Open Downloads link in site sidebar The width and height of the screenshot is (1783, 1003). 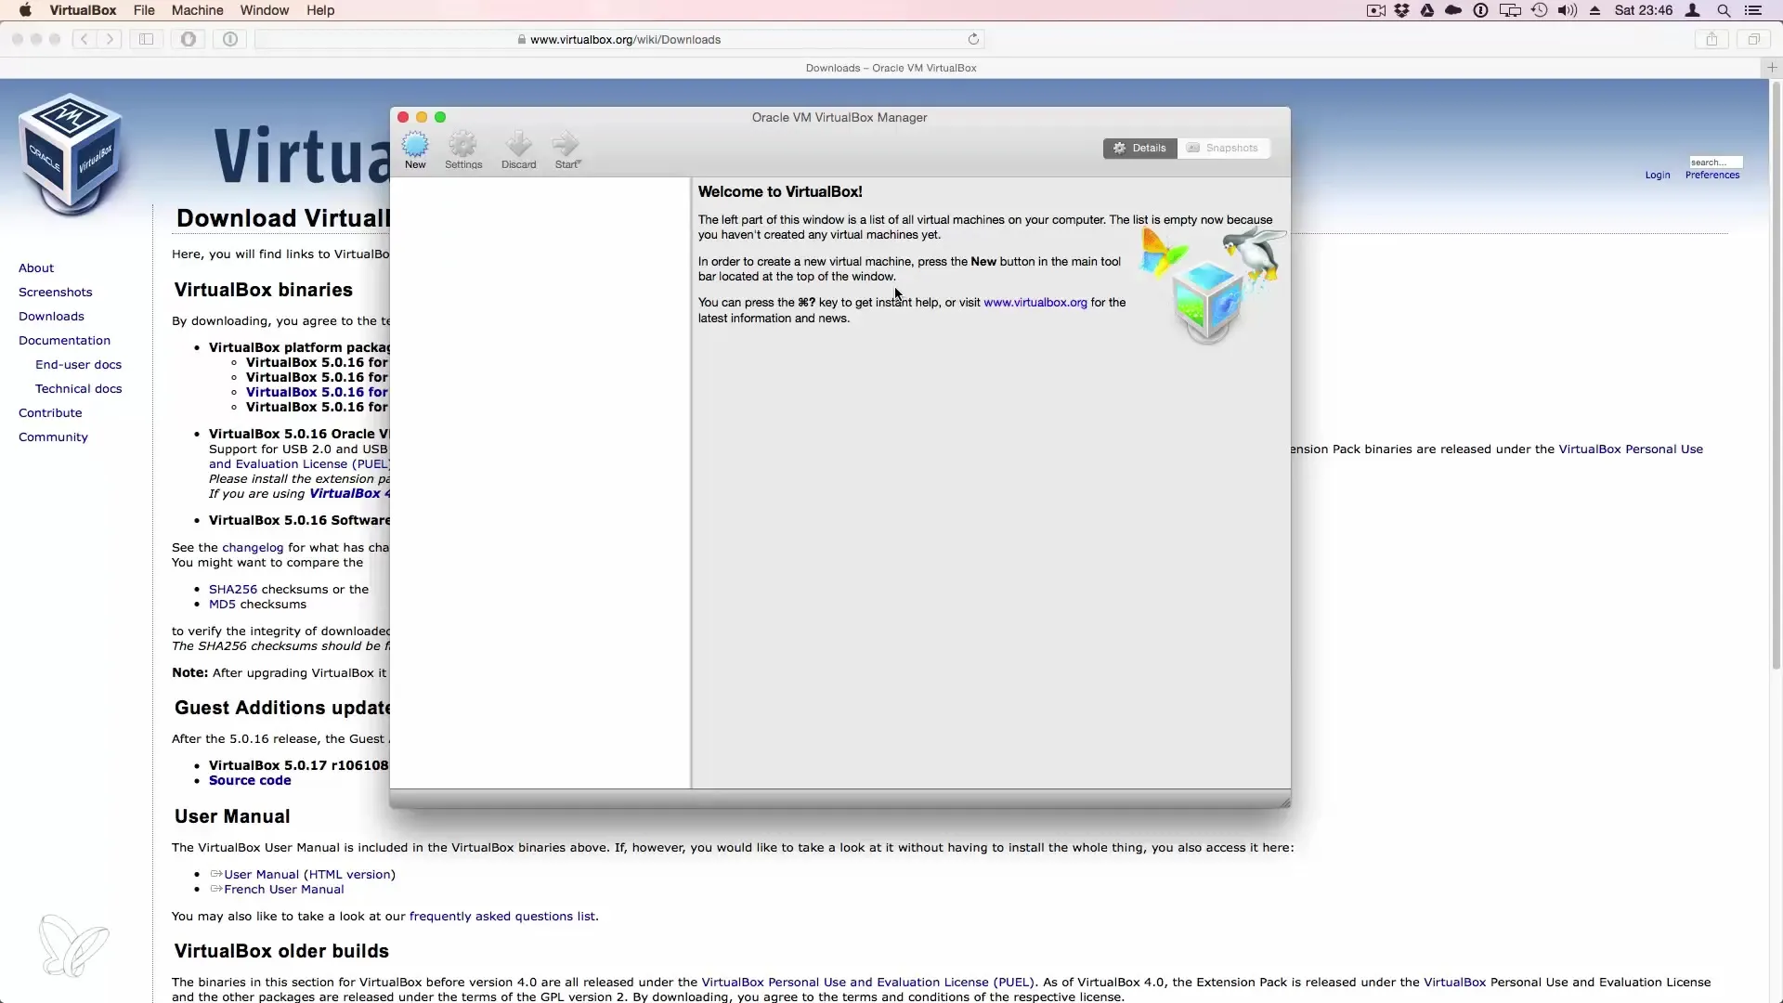point(51,317)
